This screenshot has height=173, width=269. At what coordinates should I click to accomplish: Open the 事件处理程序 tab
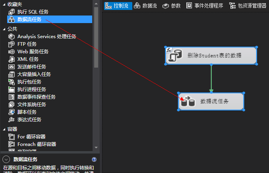pyautogui.click(x=205, y=6)
